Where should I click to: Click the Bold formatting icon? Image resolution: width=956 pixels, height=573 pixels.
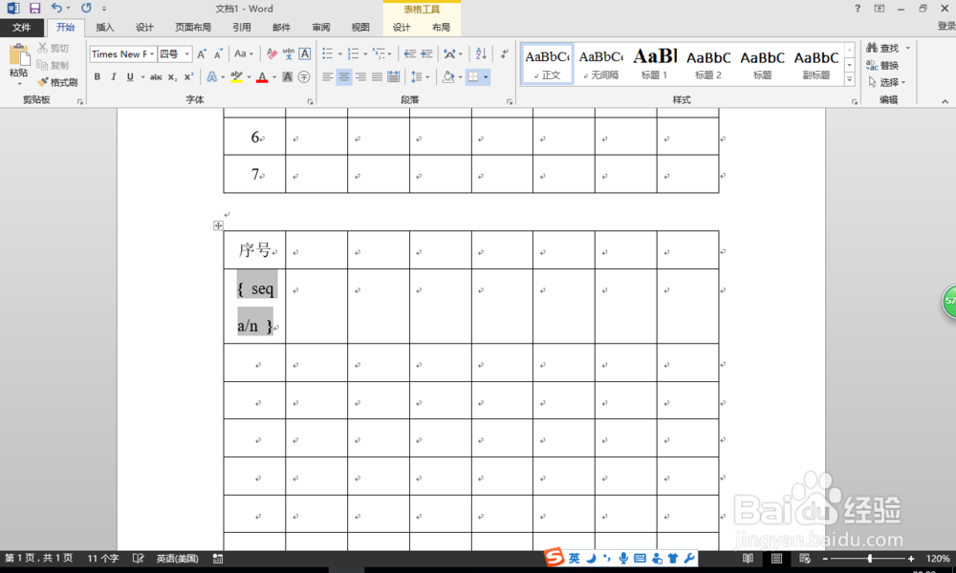click(98, 76)
